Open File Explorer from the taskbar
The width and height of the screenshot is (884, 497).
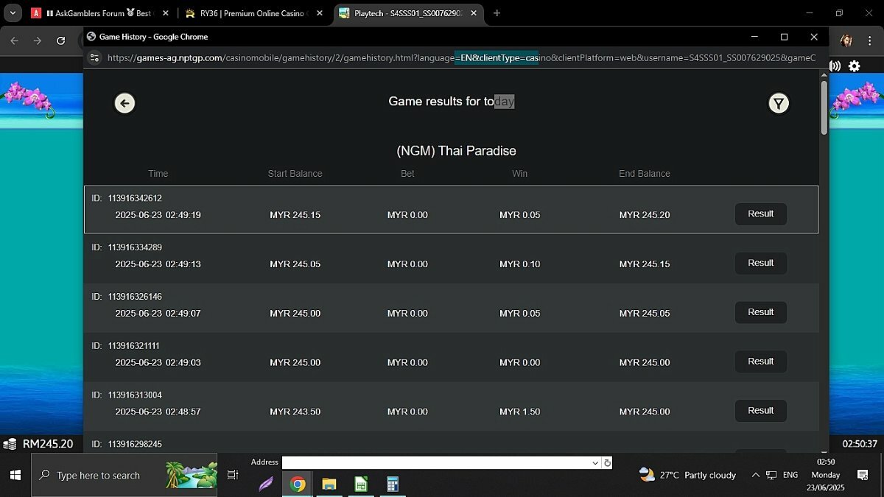[x=329, y=484]
